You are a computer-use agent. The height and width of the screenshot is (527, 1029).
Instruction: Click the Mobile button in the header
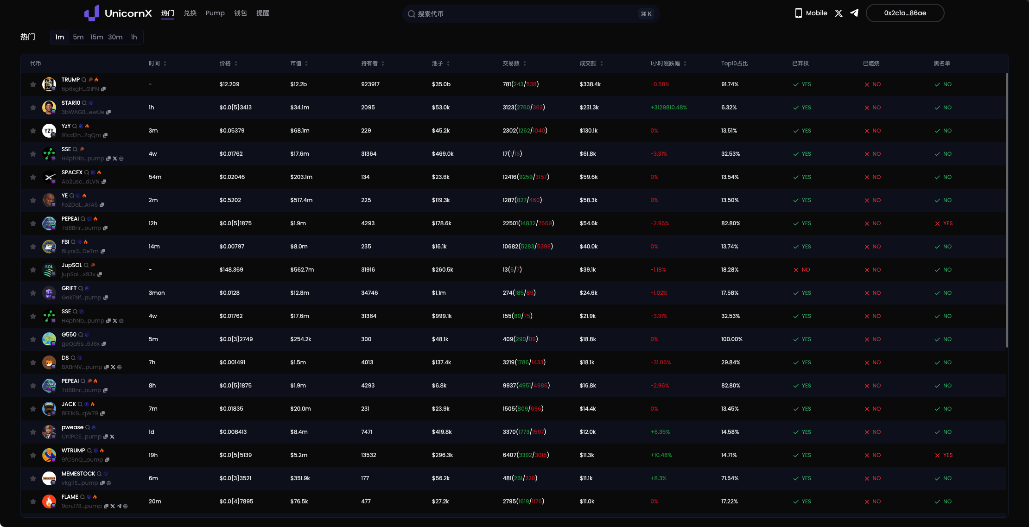click(x=811, y=13)
